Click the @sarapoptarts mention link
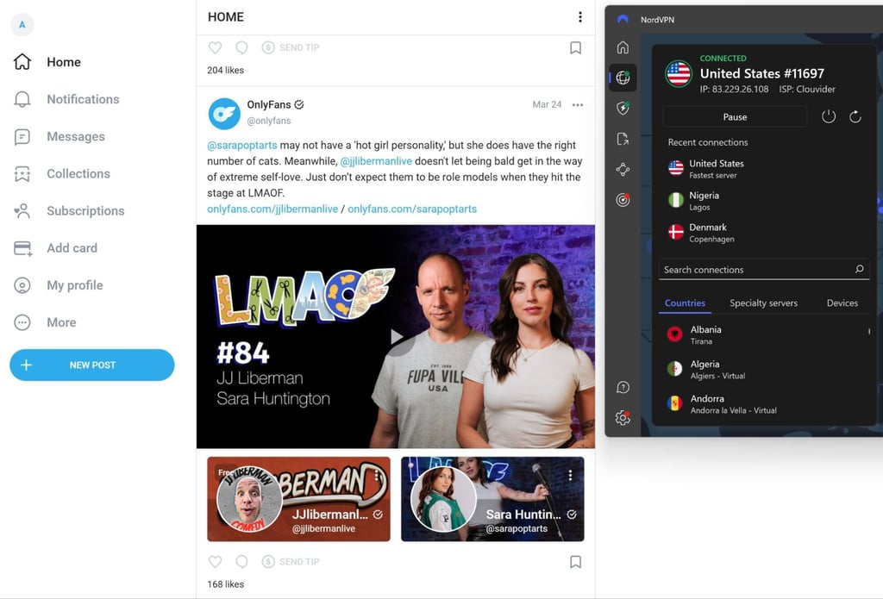 242,146
